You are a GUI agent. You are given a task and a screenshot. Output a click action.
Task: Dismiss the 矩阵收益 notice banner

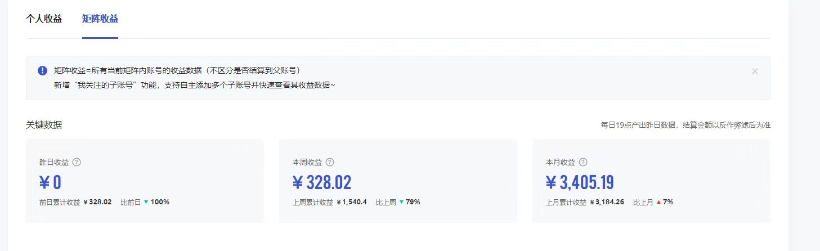755,71
